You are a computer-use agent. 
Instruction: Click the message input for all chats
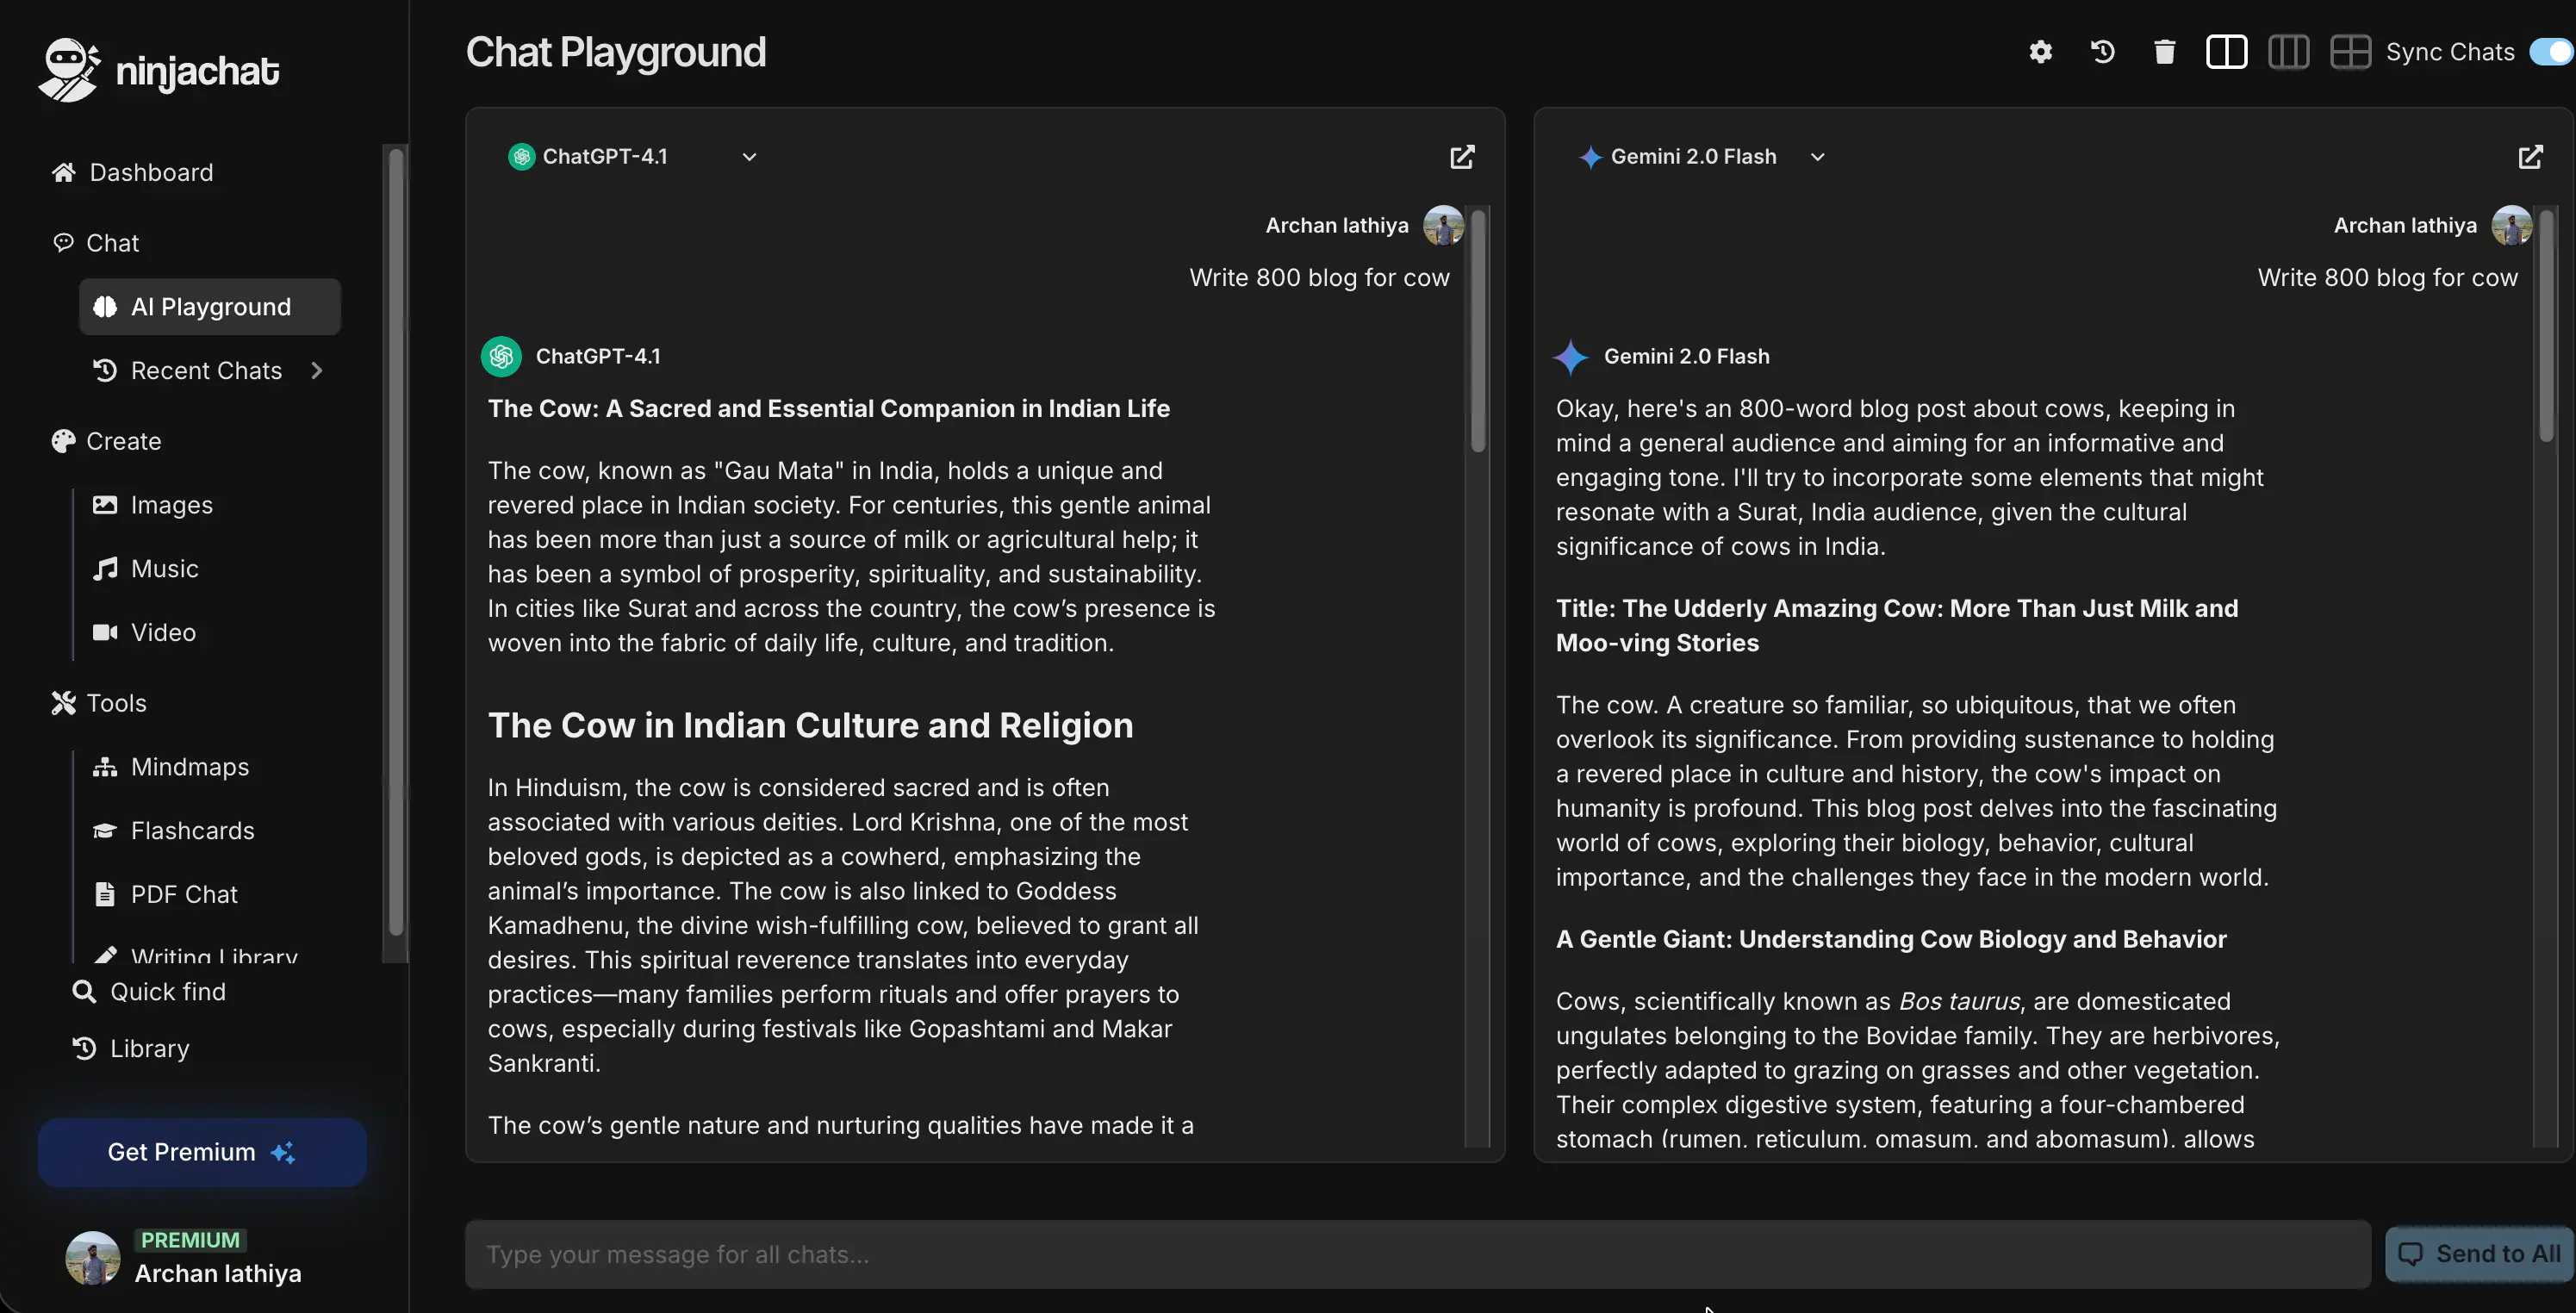1417,1254
